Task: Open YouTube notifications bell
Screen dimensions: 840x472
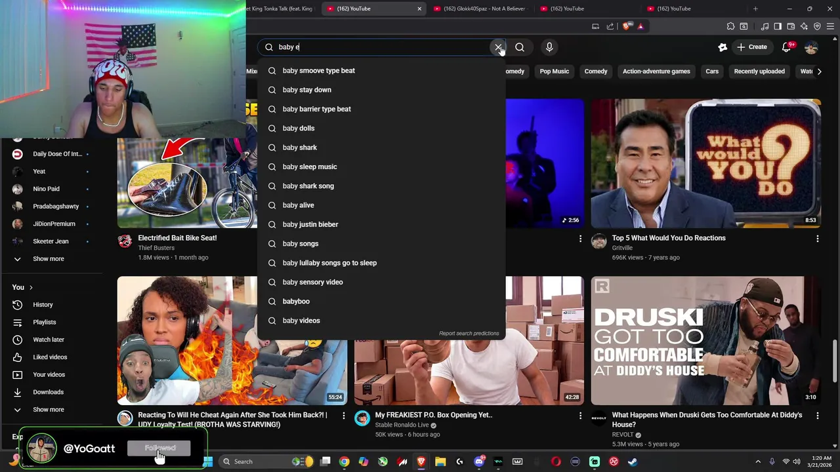Action: (x=786, y=47)
